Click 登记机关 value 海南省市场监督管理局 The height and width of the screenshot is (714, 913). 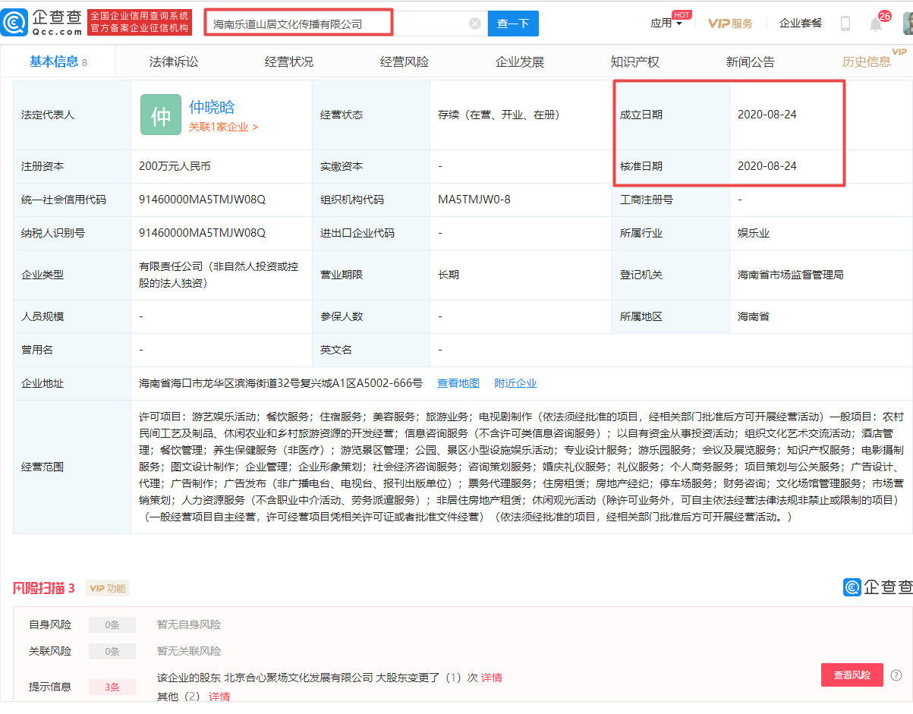point(791,275)
